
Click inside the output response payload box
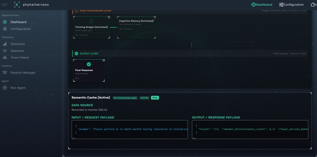[x=250, y=129]
